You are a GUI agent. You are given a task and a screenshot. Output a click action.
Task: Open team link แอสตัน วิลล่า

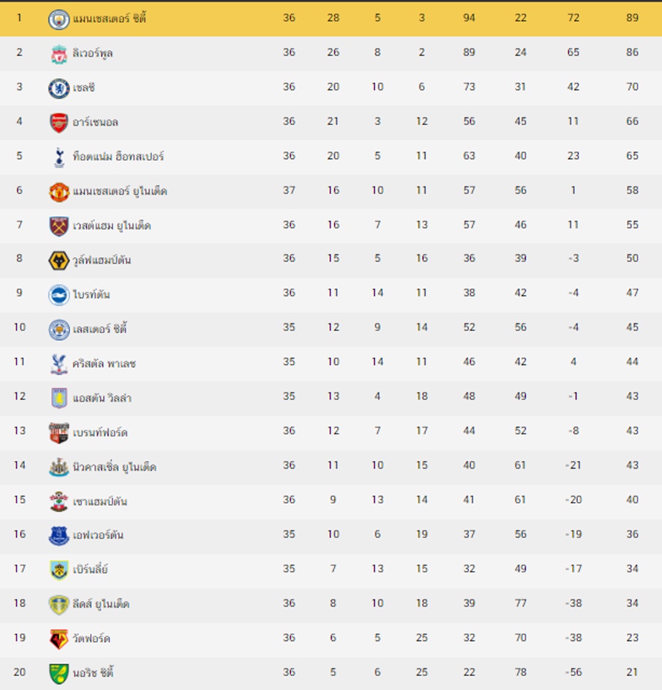[102, 398]
